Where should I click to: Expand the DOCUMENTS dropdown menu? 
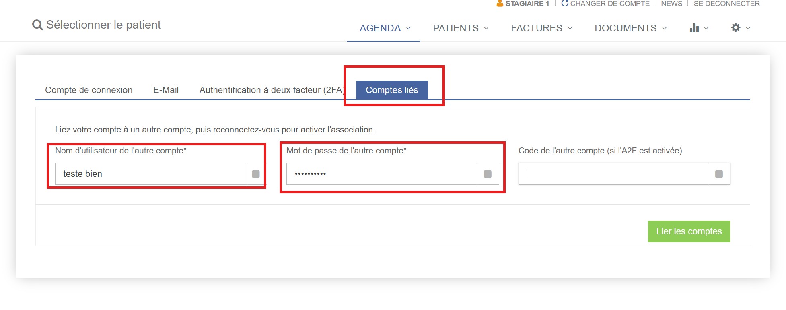click(x=631, y=28)
